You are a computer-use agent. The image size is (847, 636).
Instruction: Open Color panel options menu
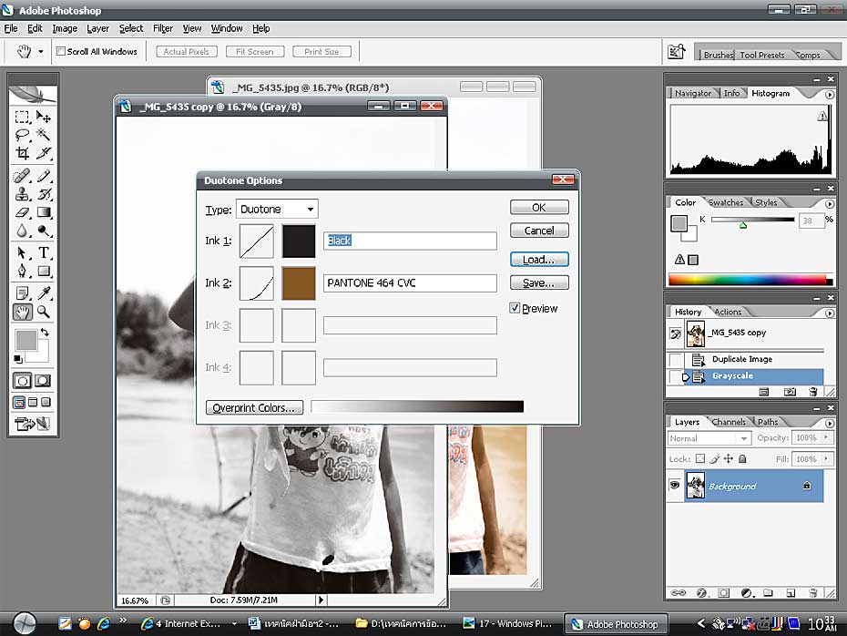pyautogui.click(x=829, y=204)
